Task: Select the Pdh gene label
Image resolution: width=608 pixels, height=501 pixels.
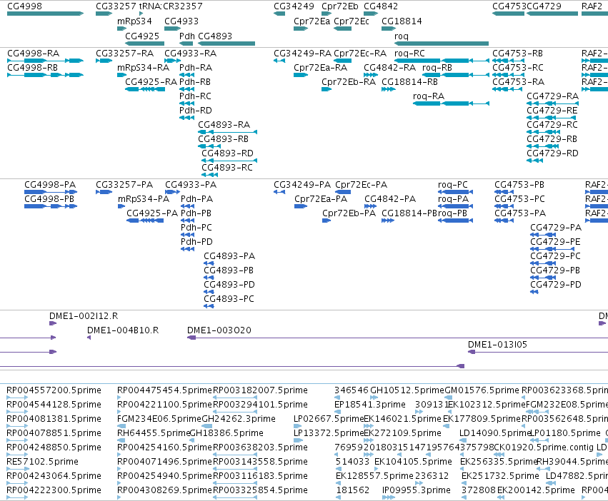Action: pos(187,36)
